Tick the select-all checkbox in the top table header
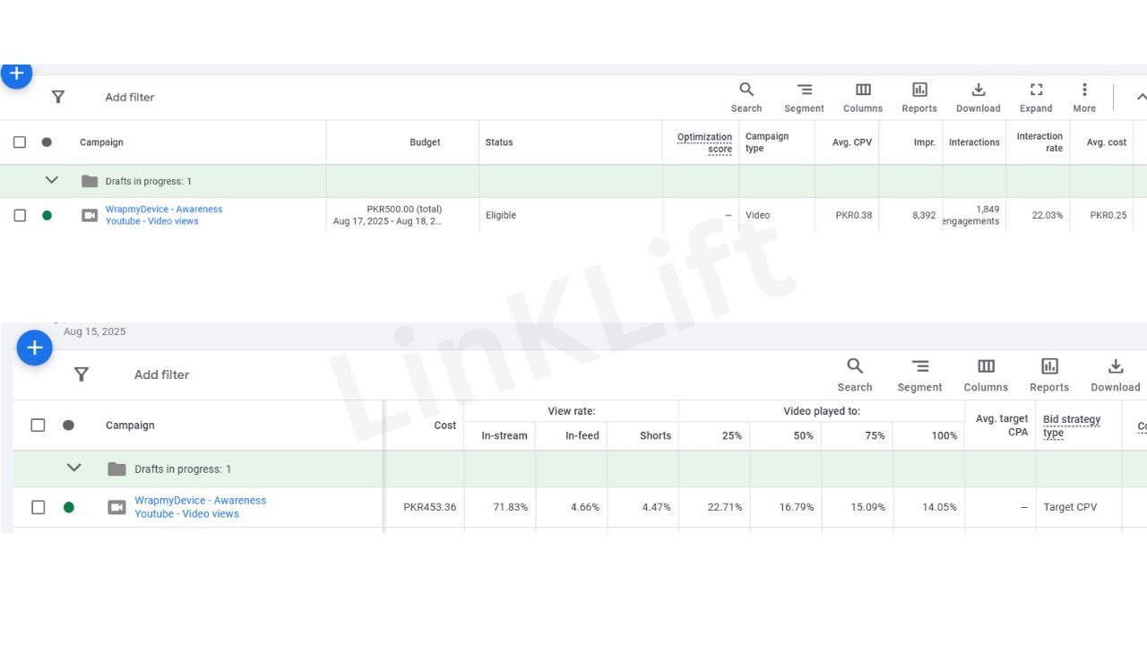The height and width of the screenshot is (645, 1147). click(20, 142)
